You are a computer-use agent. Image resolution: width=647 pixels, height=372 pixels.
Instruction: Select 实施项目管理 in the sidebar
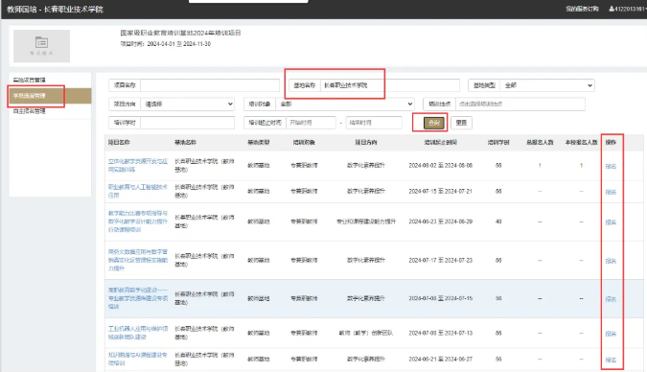(30, 80)
